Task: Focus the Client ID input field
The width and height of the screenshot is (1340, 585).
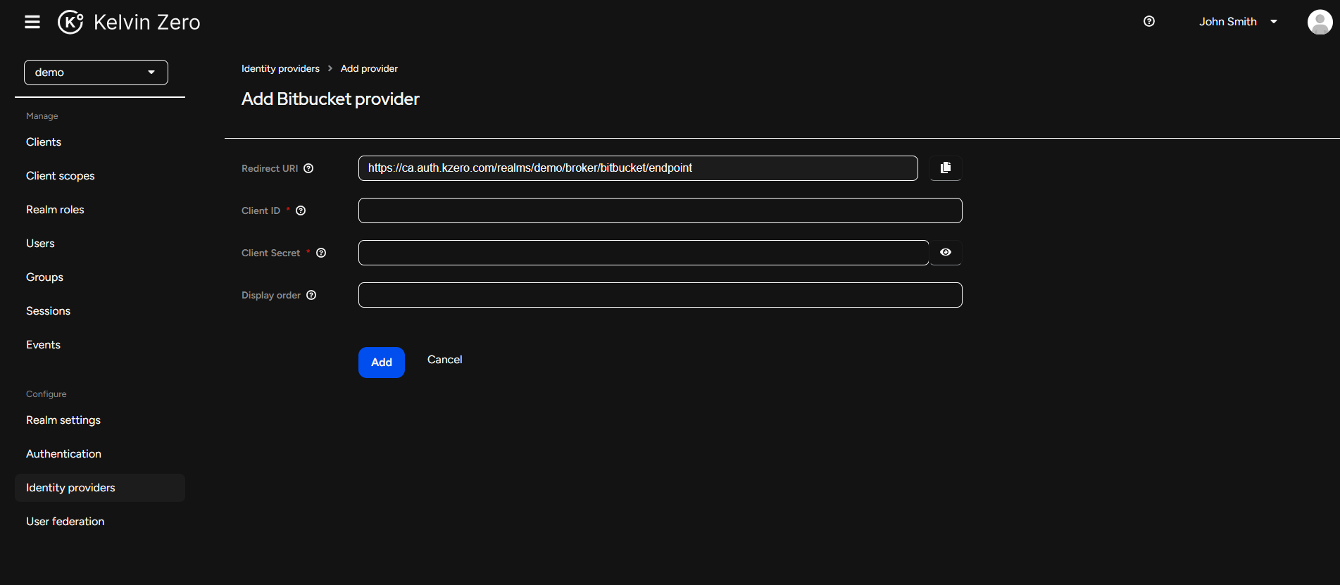Action: pos(660,210)
